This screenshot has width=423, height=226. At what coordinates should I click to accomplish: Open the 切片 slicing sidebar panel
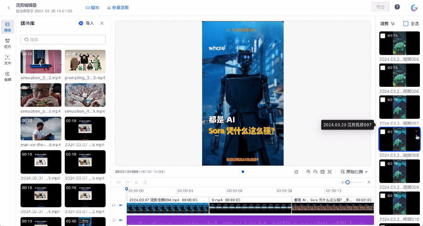(x=7, y=43)
